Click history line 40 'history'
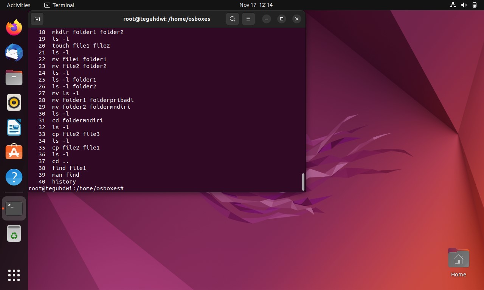The width and height of the screenshot is (484, 290). click(64, 182)
